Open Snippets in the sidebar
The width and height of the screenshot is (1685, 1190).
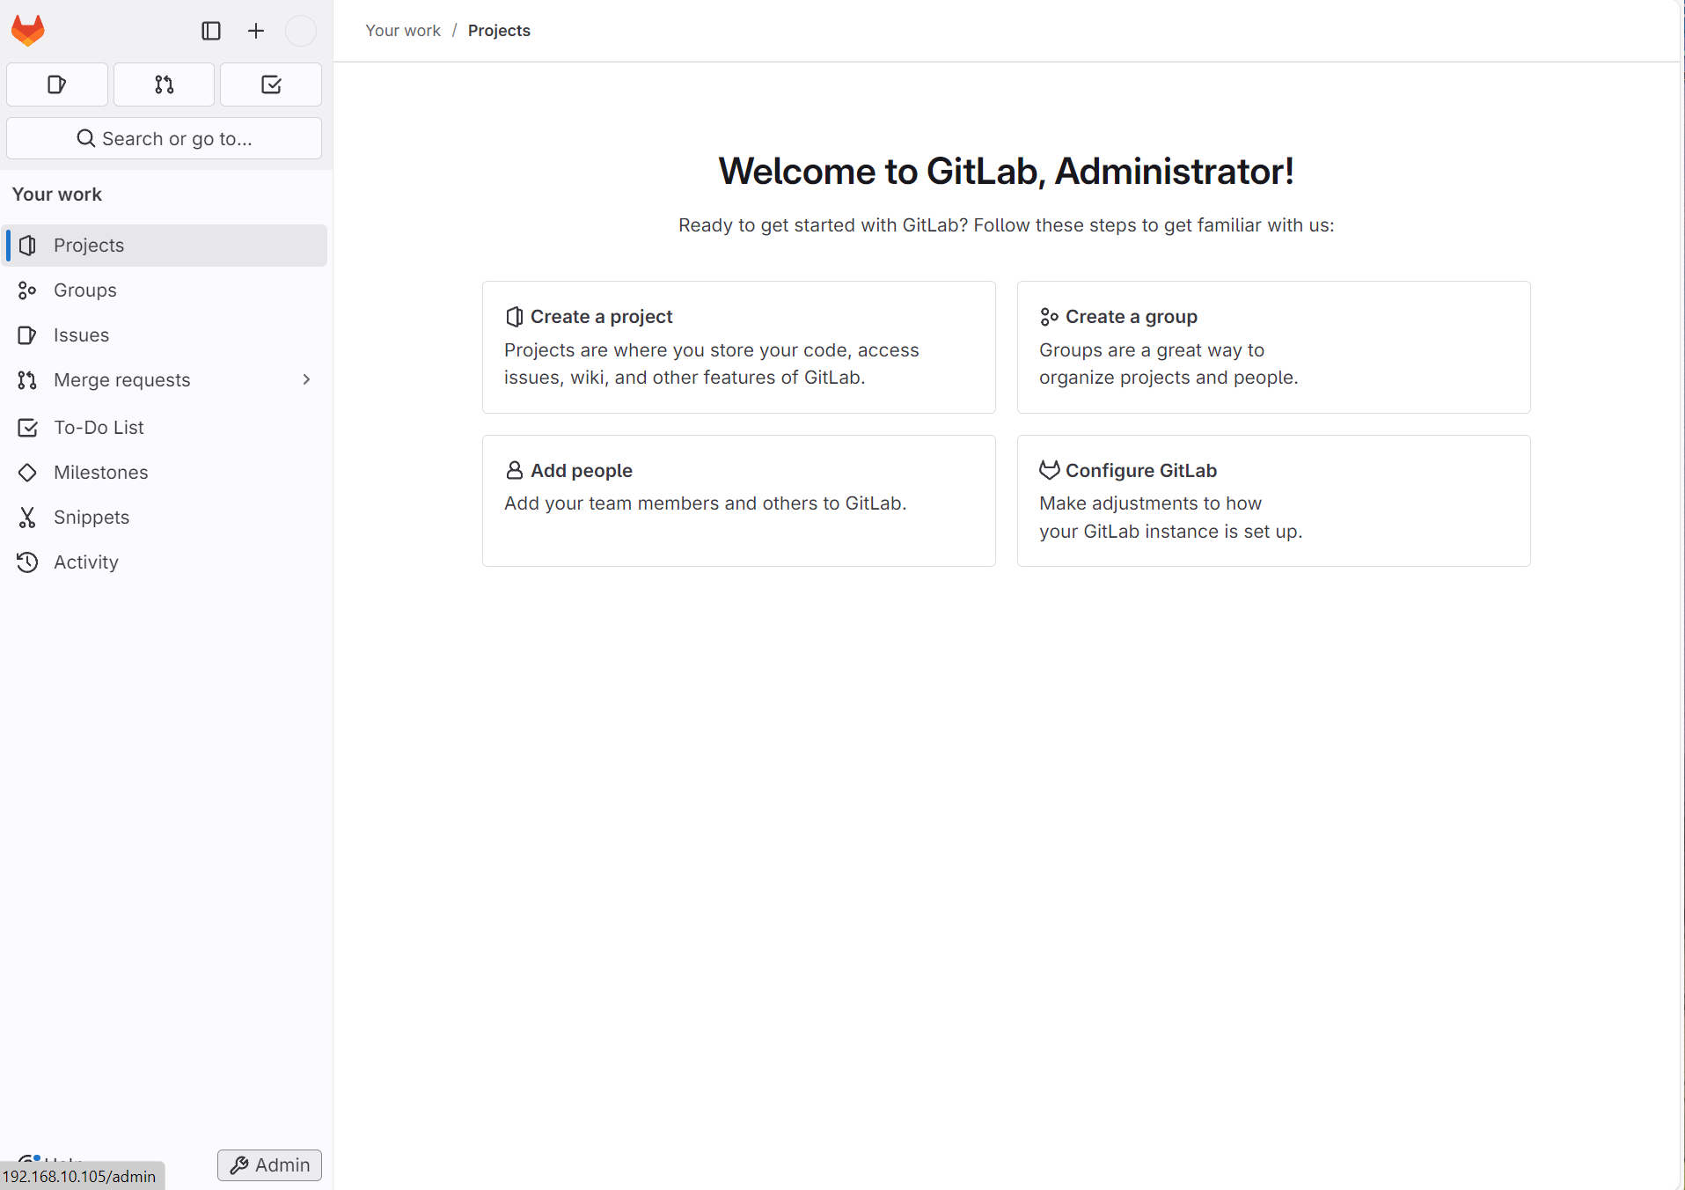click(166, 518)
